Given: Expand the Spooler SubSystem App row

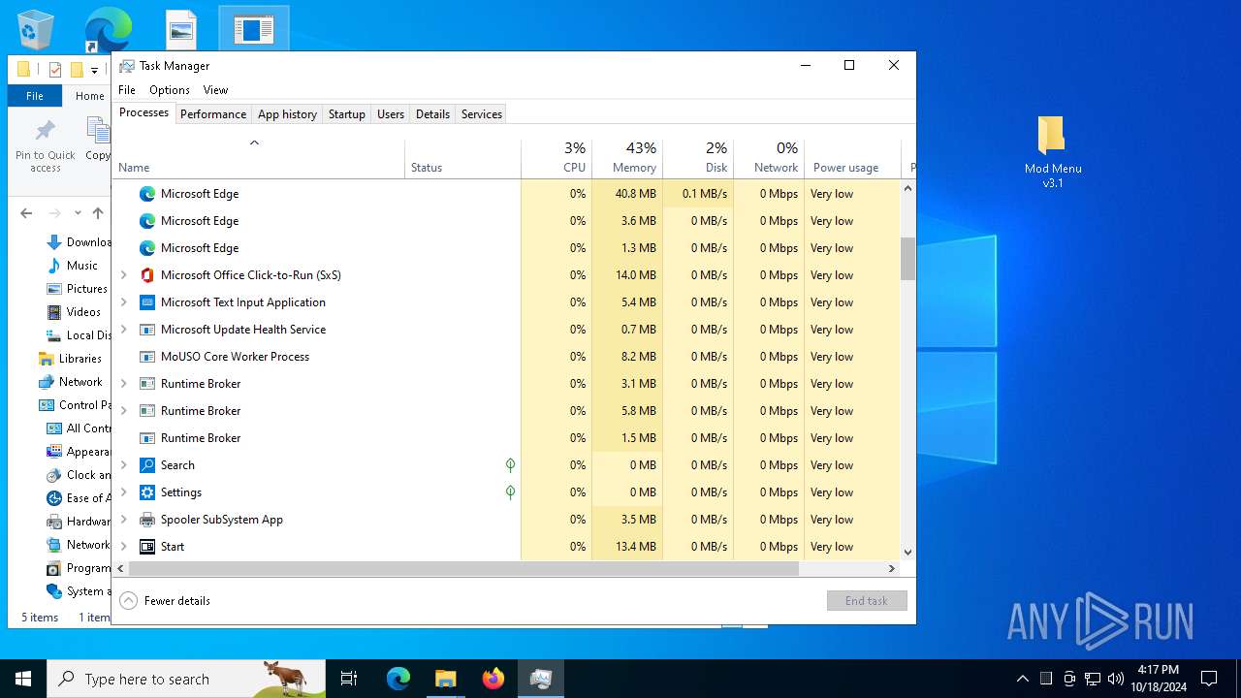Looking at the screenshot, I should (123, 520).
